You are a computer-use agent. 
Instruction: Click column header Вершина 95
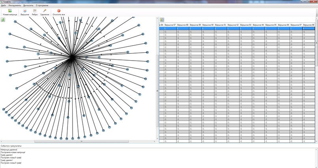(271, 25)
